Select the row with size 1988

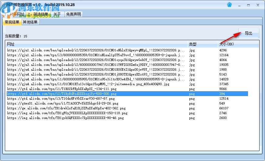pos(127,69)
